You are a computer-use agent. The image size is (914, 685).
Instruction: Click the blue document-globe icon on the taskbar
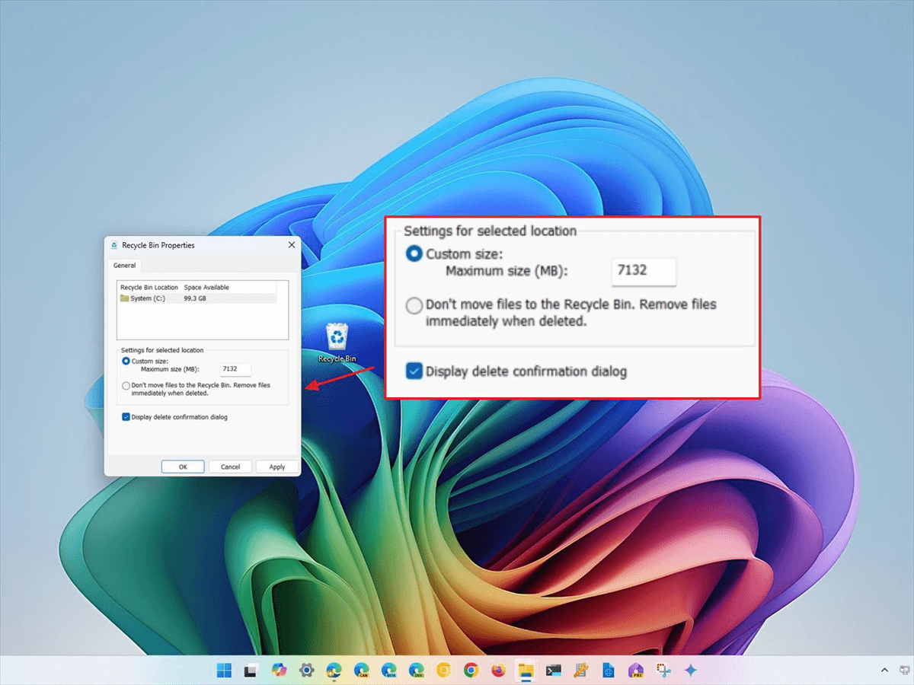(x=609, y=670)
